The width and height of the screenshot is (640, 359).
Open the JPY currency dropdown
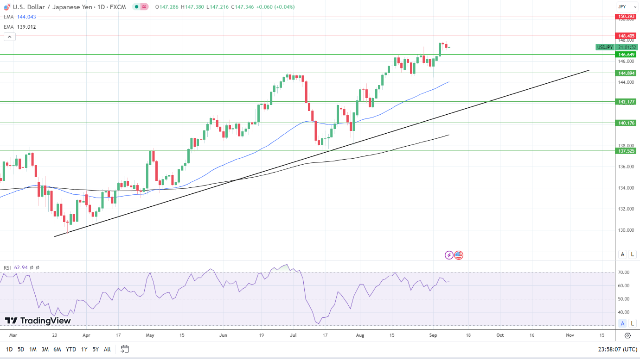tap(627, 7)
